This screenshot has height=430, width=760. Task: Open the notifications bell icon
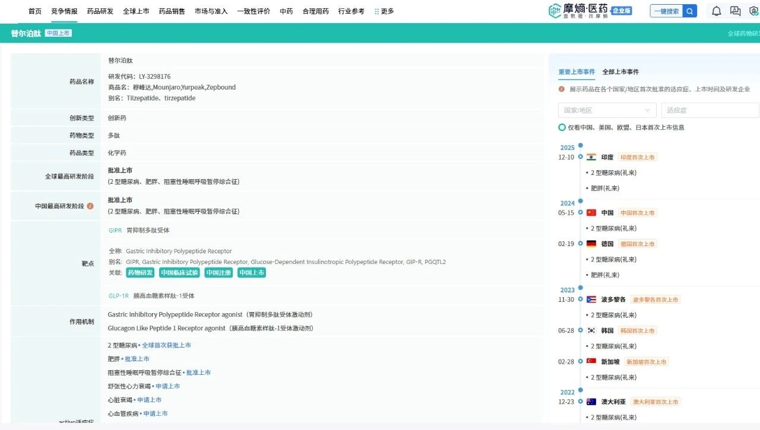click(717, 11)
